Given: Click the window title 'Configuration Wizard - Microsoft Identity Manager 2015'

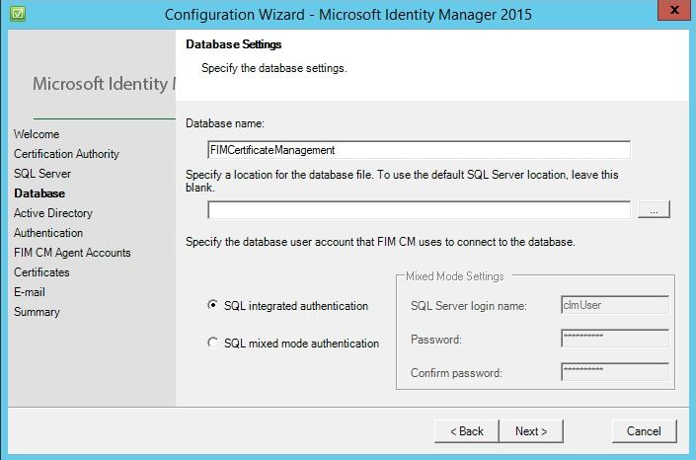Looking at the screenshot, I should pos(348,14).
